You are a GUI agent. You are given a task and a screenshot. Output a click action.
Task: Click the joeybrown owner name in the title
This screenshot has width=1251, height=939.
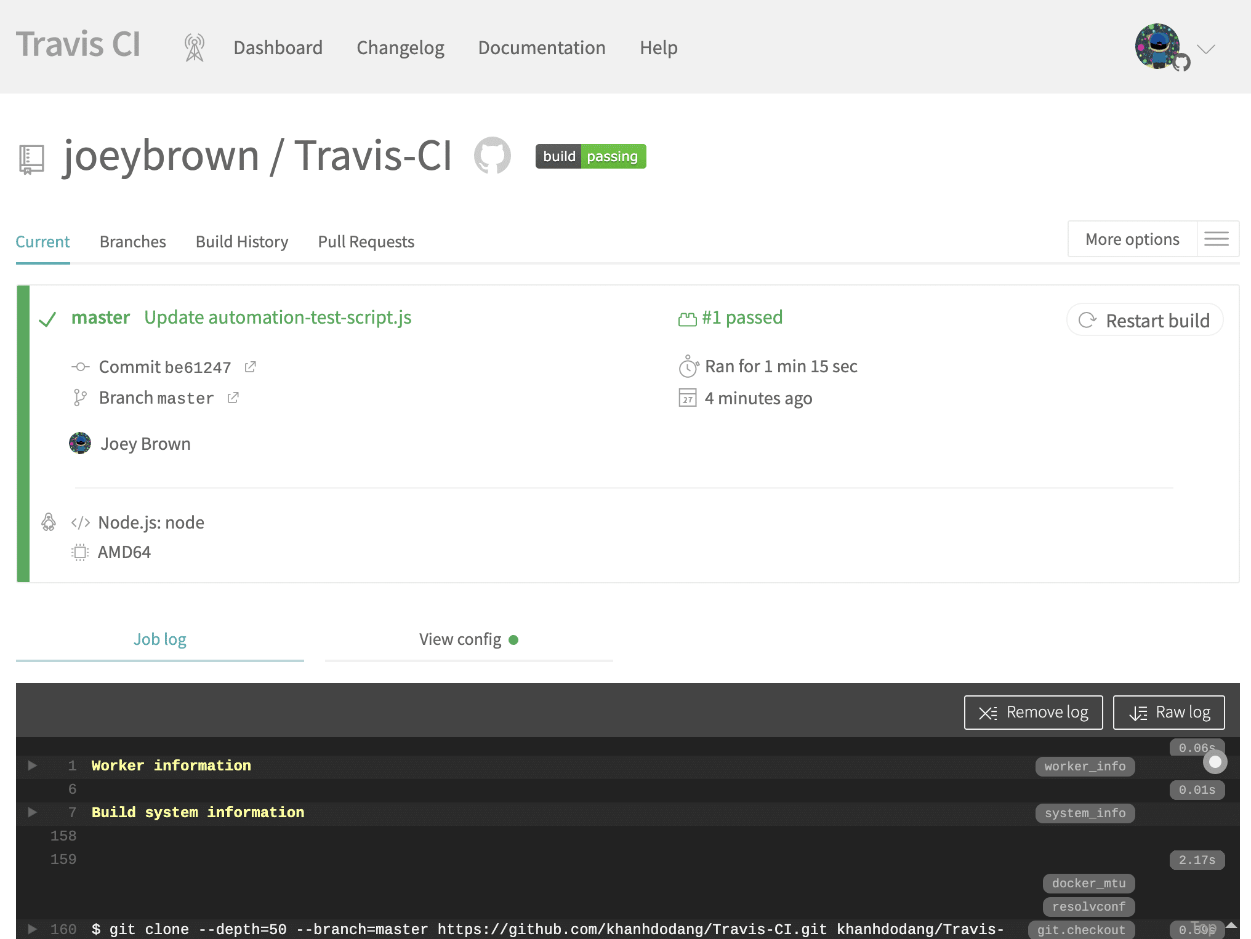point(161,156)
